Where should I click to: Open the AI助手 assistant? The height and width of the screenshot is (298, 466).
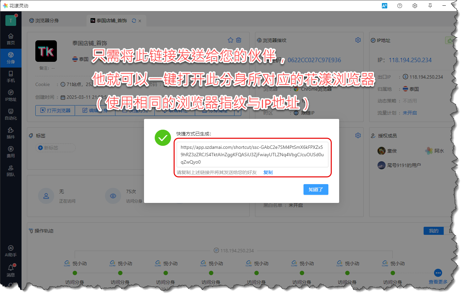[11, 251]
